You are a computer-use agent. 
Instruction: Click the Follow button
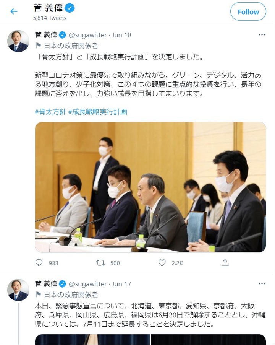(x=248, y=11)
